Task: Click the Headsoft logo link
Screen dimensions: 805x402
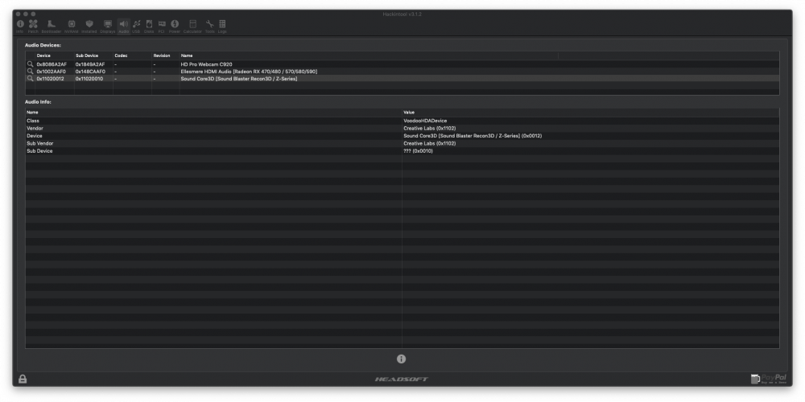Action: (x=402, y=379)
